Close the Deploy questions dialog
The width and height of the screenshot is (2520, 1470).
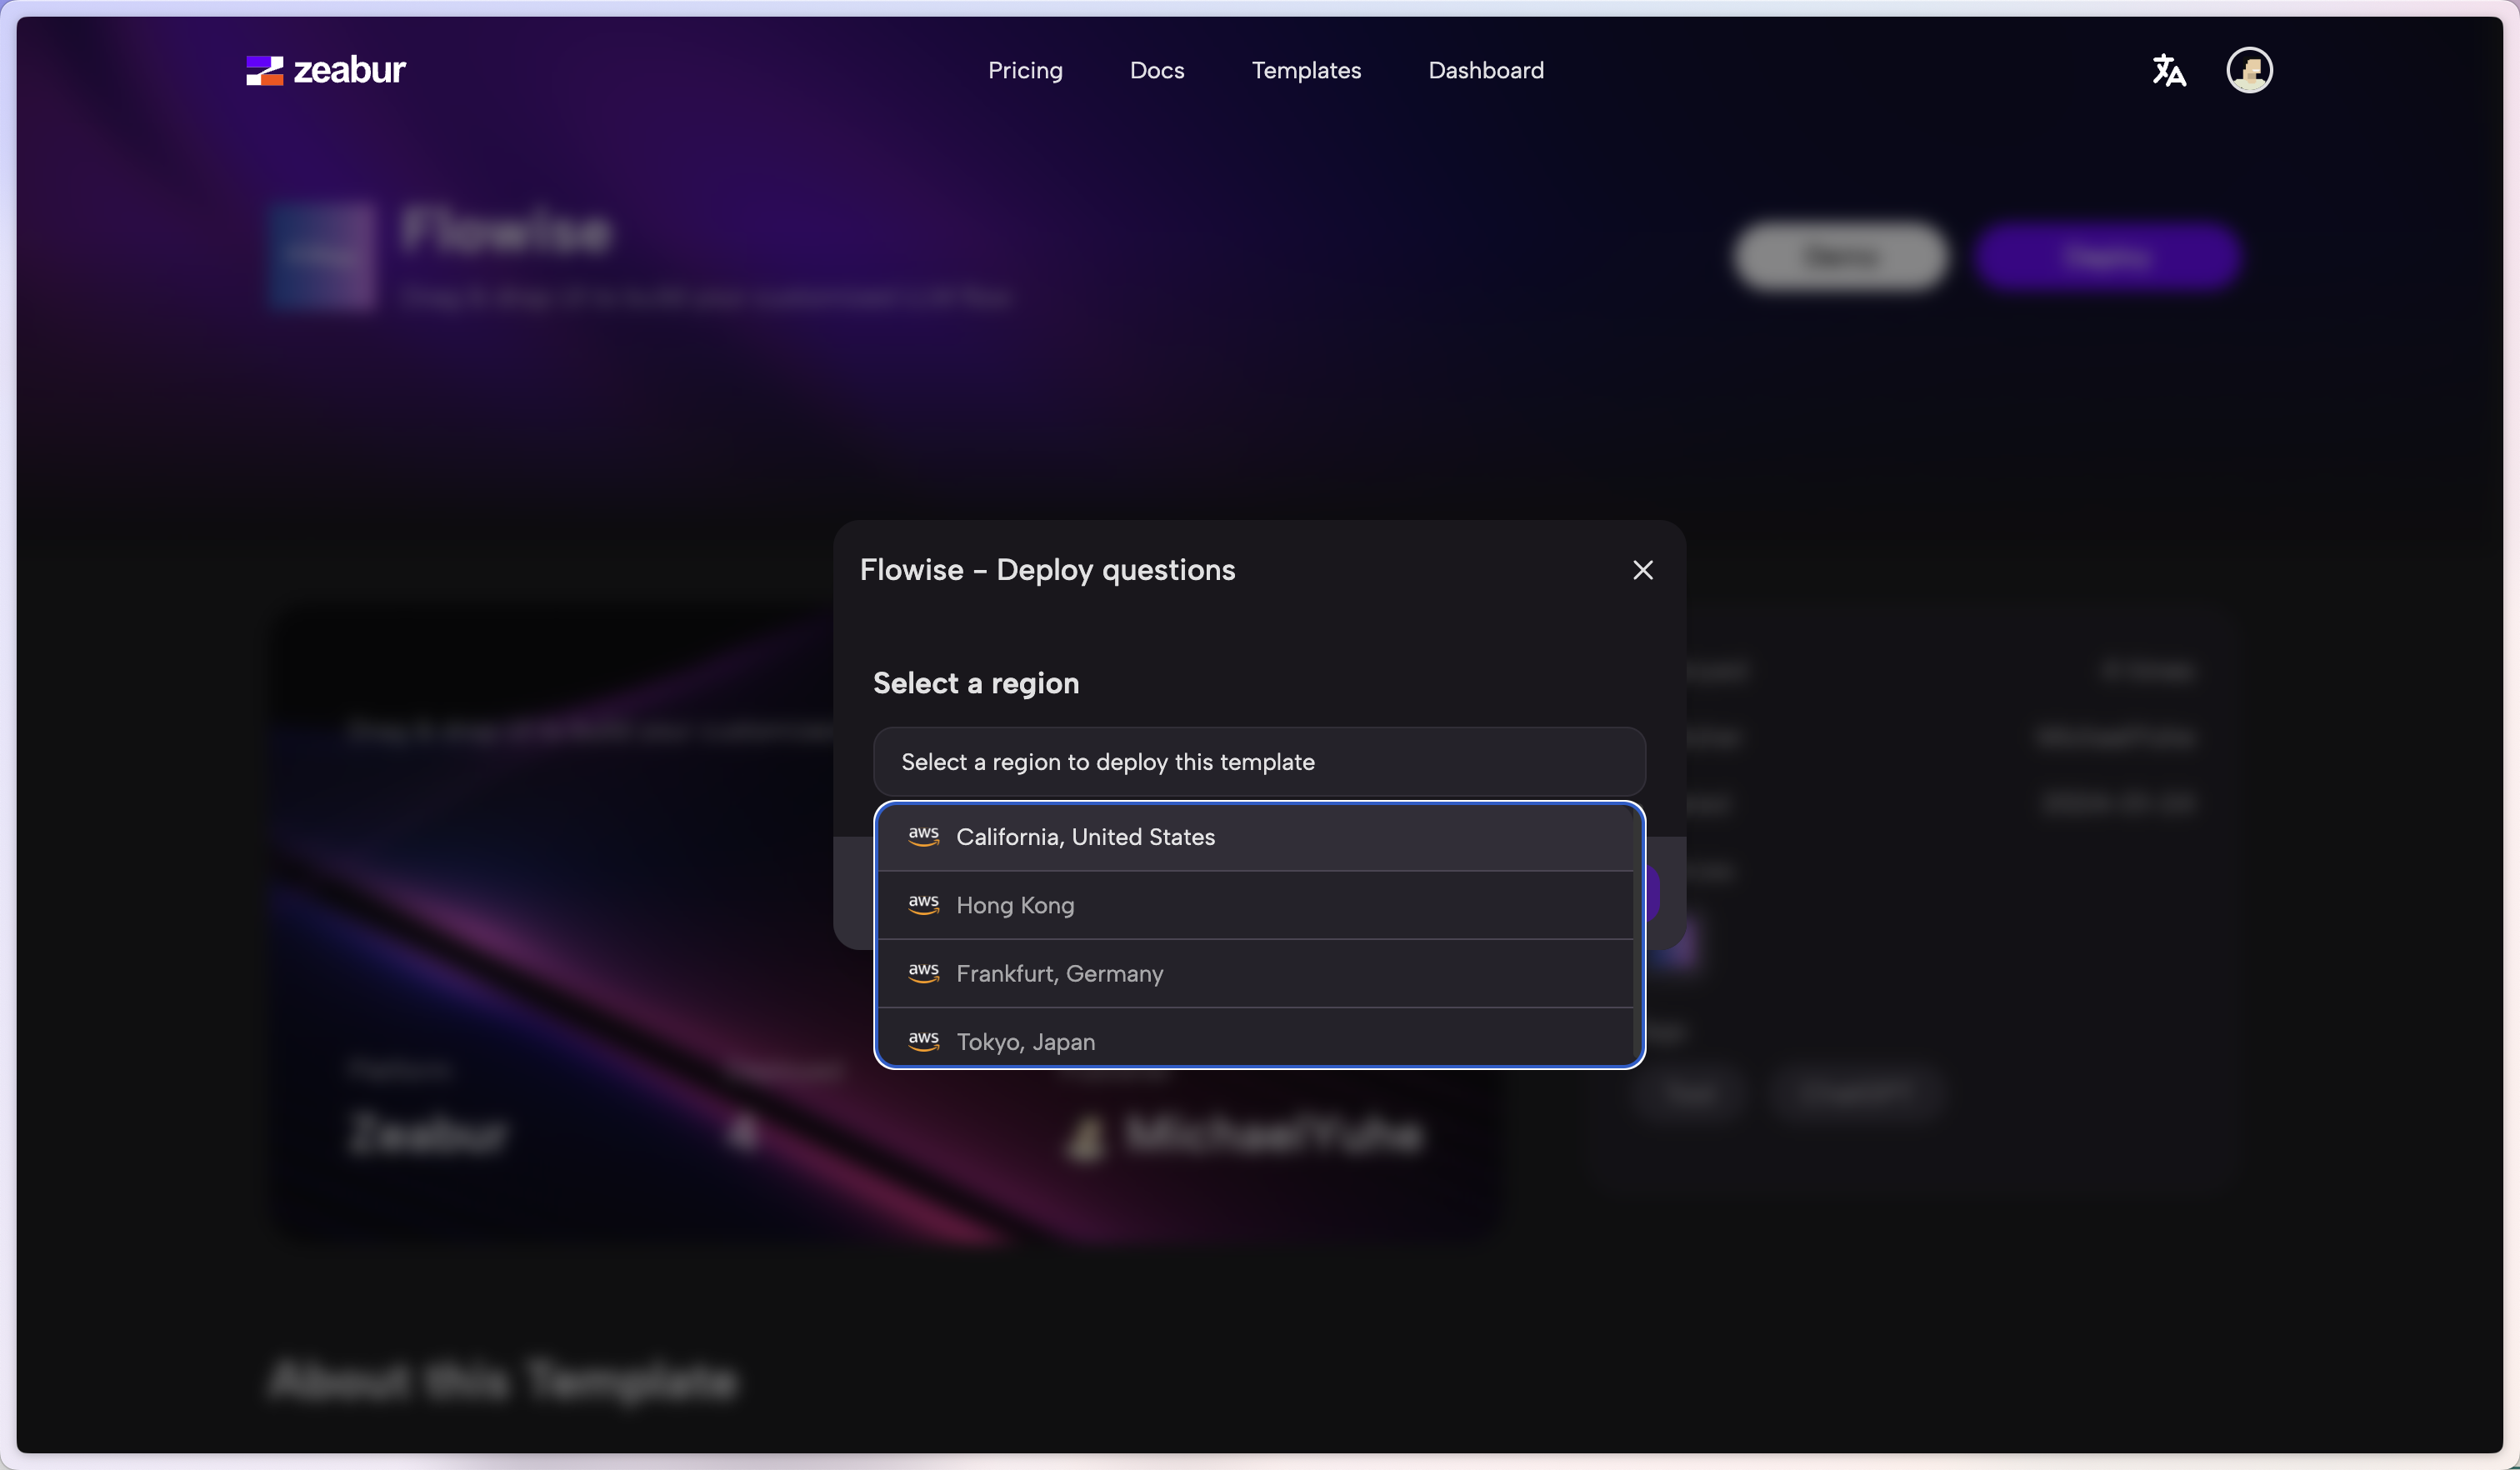[x=1642, y=570]
